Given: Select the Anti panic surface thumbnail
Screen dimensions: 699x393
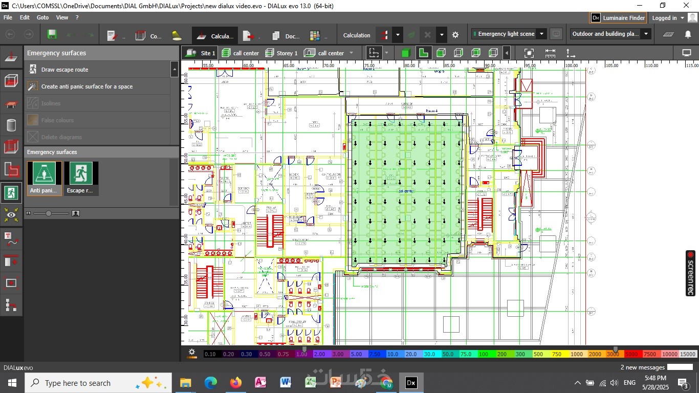Looking at the screenshot, I should tap(44, 178).
